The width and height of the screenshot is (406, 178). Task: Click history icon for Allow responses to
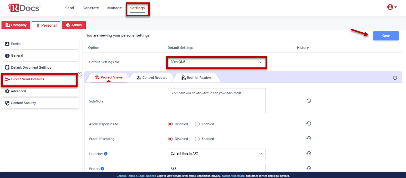[x=309, y=123]
